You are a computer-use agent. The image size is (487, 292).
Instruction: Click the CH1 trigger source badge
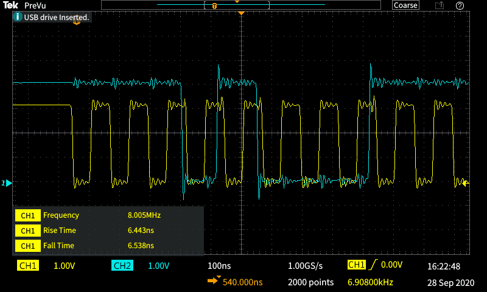pyautogui.click(x=356, y=265)
